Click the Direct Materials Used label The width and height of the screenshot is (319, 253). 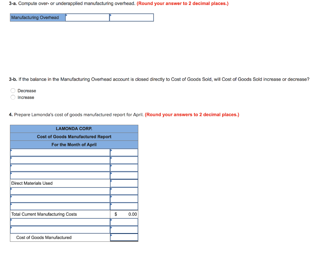tap(32, 183)
